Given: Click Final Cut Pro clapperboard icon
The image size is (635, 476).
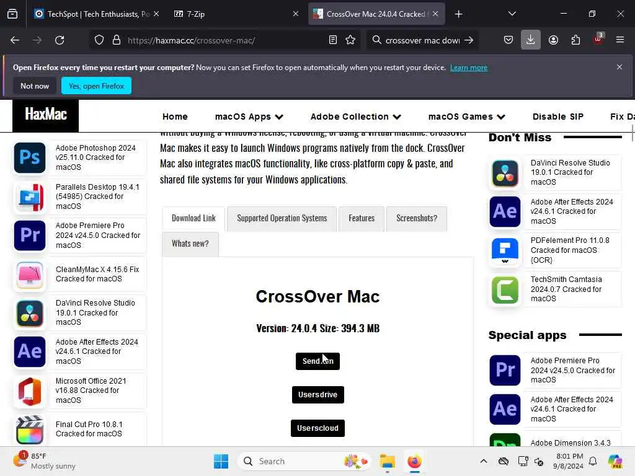Looking at the screenshot, I should 30,430.
